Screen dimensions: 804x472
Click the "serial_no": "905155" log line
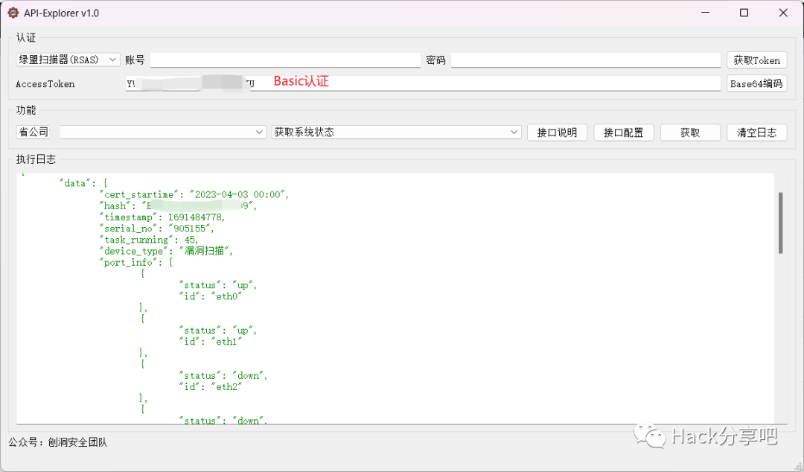156,229
